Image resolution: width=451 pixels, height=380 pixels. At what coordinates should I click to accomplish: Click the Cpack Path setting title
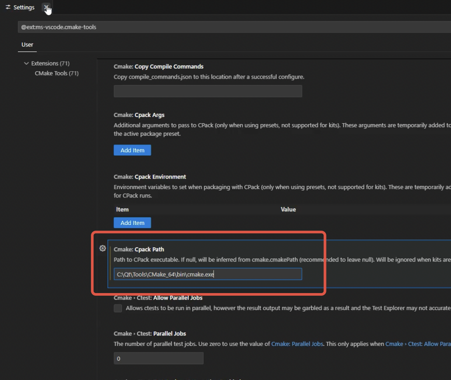(139, 249)
